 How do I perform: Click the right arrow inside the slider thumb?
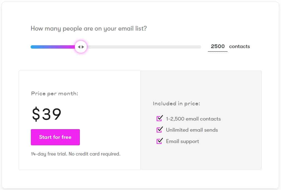tap(82, 47)
